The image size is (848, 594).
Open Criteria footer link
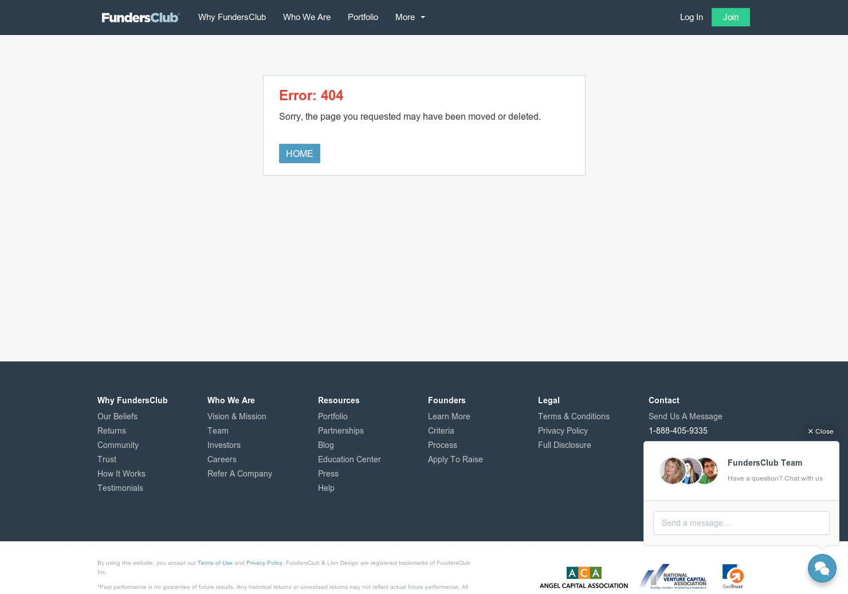[441, 431]
